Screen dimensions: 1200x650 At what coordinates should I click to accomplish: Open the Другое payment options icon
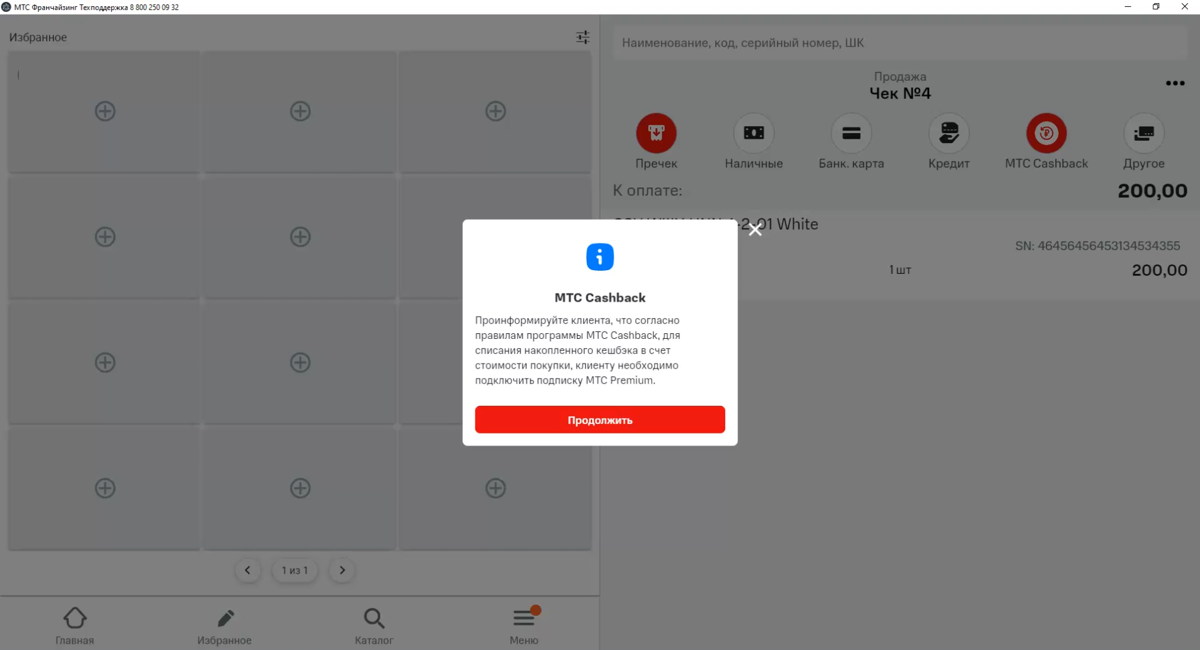click(x=1144, y=133)
